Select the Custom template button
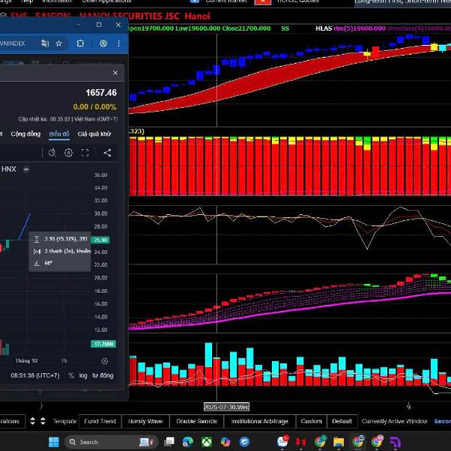The image size is (451, 451). [311, 422]
